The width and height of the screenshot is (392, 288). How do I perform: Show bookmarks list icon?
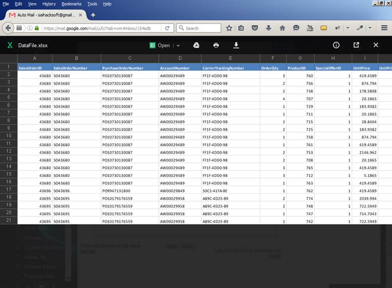point(241,28)
